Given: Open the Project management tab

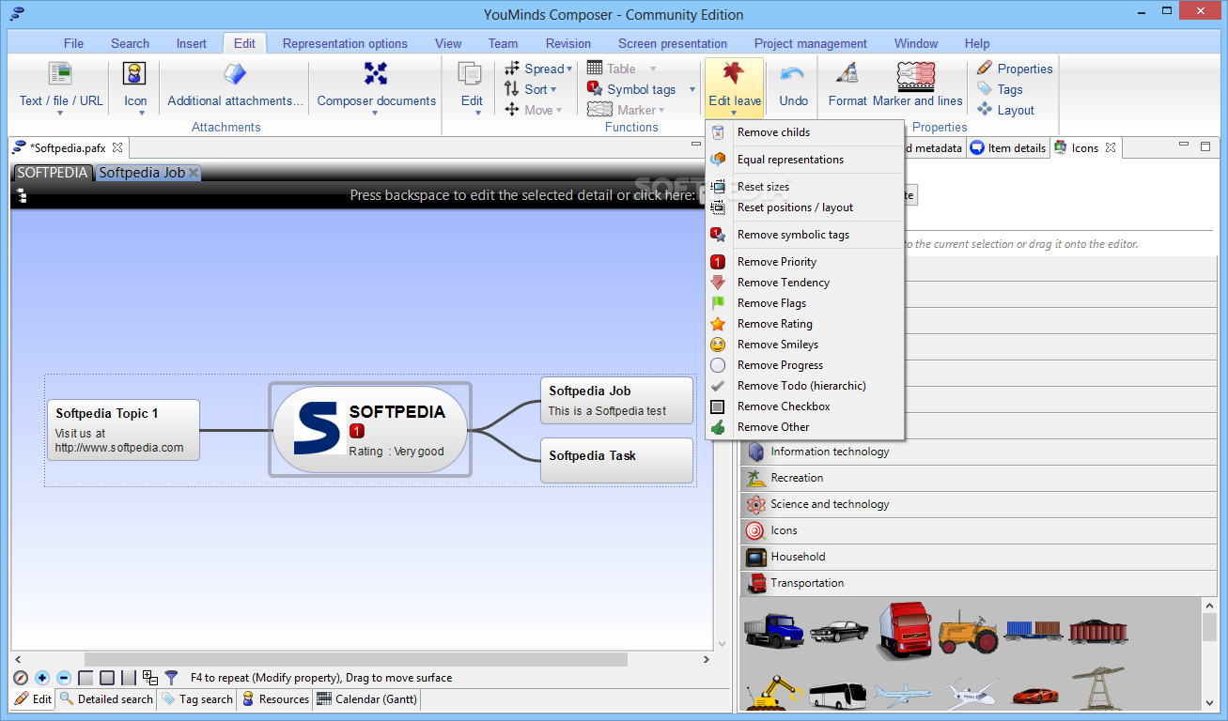Looking at the screenshot, I should point(810,43).
